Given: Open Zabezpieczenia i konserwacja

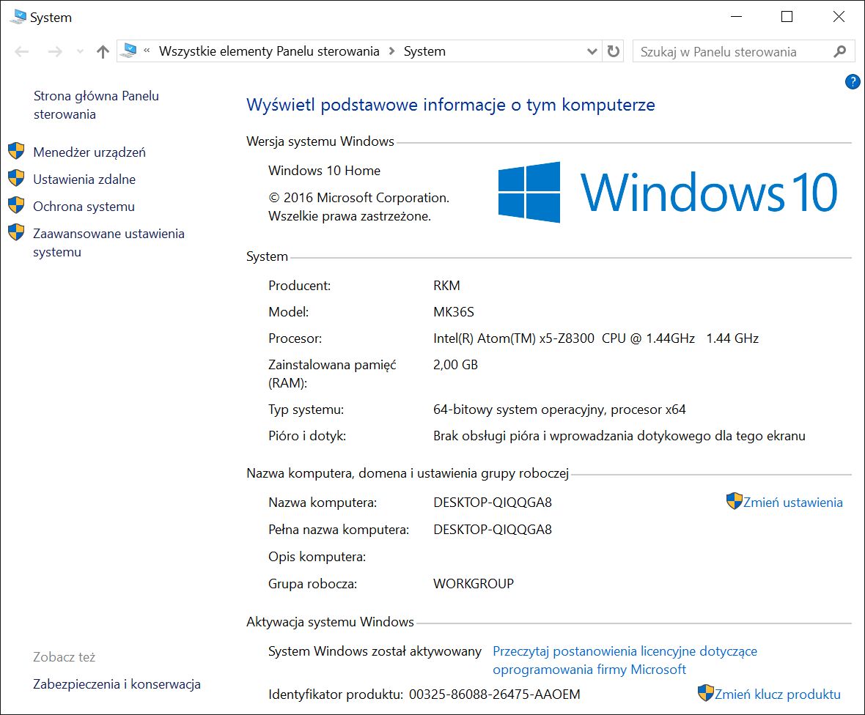Looking at the screenshot, I should coord(117,684).
